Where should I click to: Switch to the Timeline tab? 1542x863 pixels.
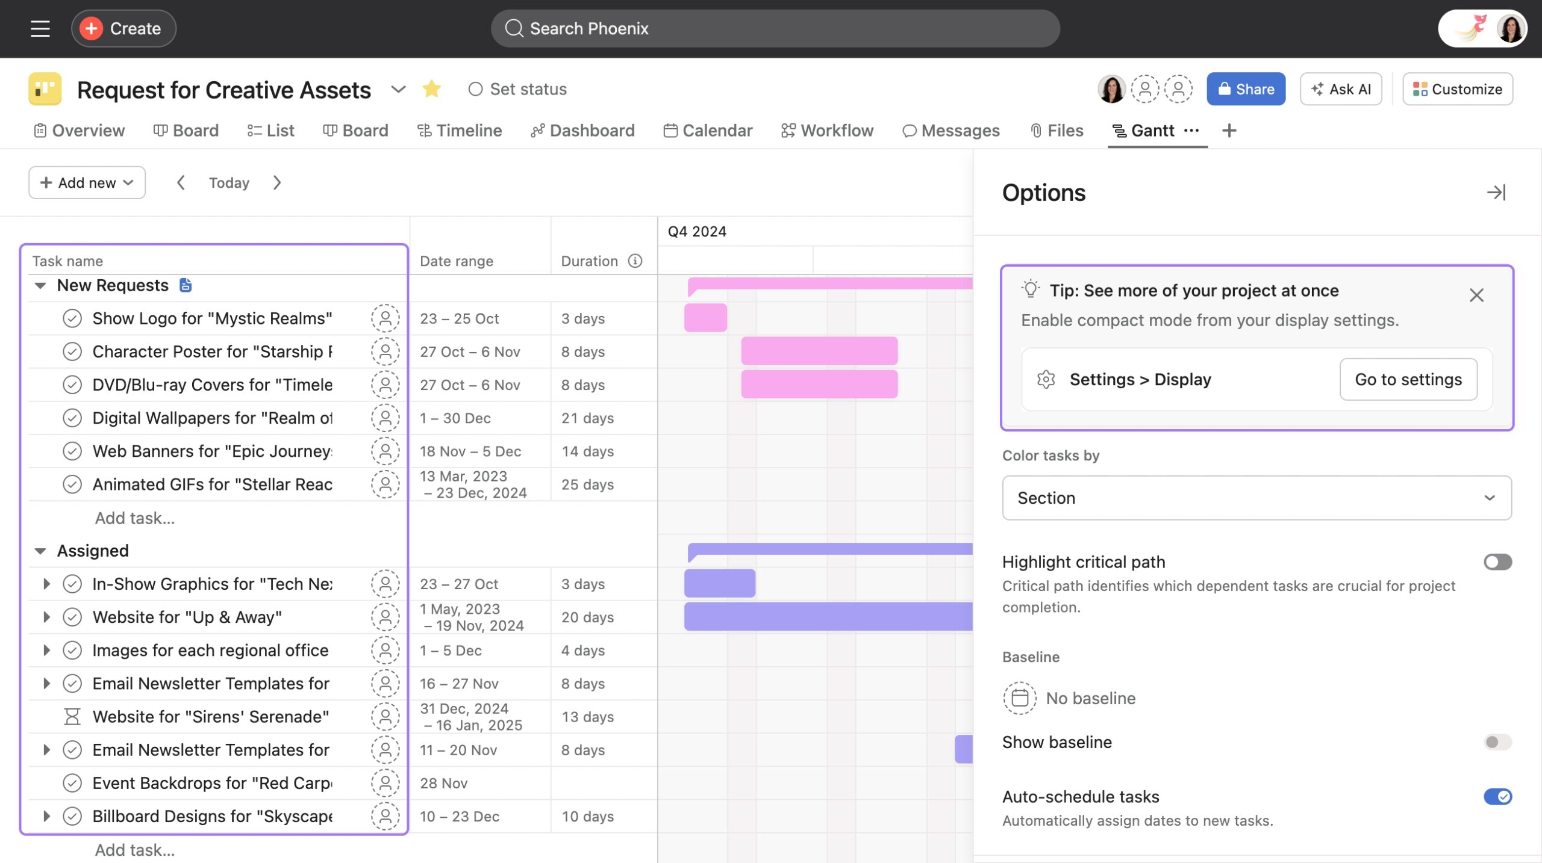[x=460, y=131]
